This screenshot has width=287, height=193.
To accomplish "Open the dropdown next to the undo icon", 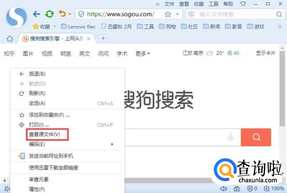I will [x=70, y=14].
